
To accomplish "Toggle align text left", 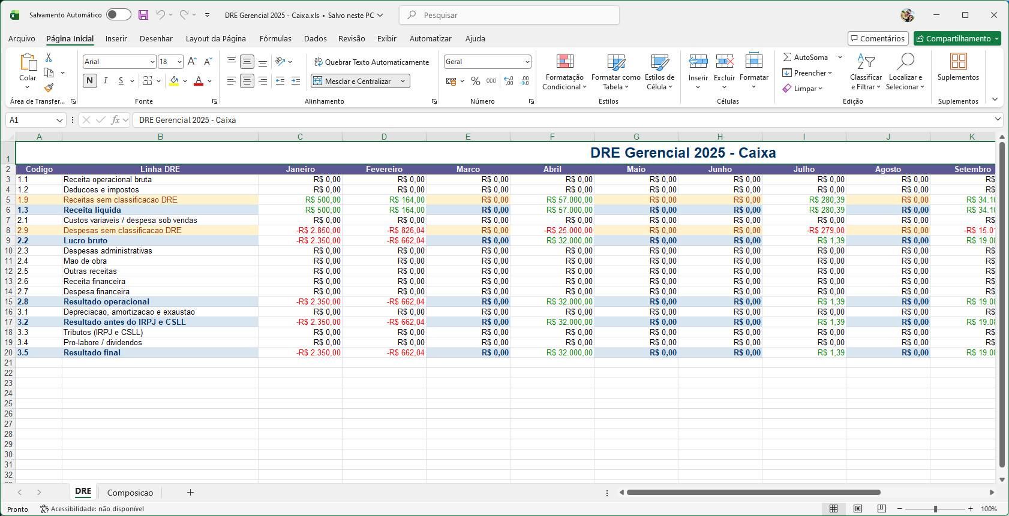I will [232, 81].
